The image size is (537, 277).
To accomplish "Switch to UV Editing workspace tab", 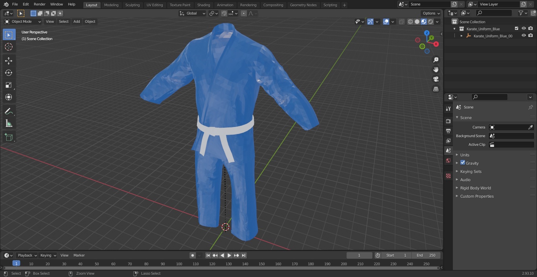I will pos(154,5).
